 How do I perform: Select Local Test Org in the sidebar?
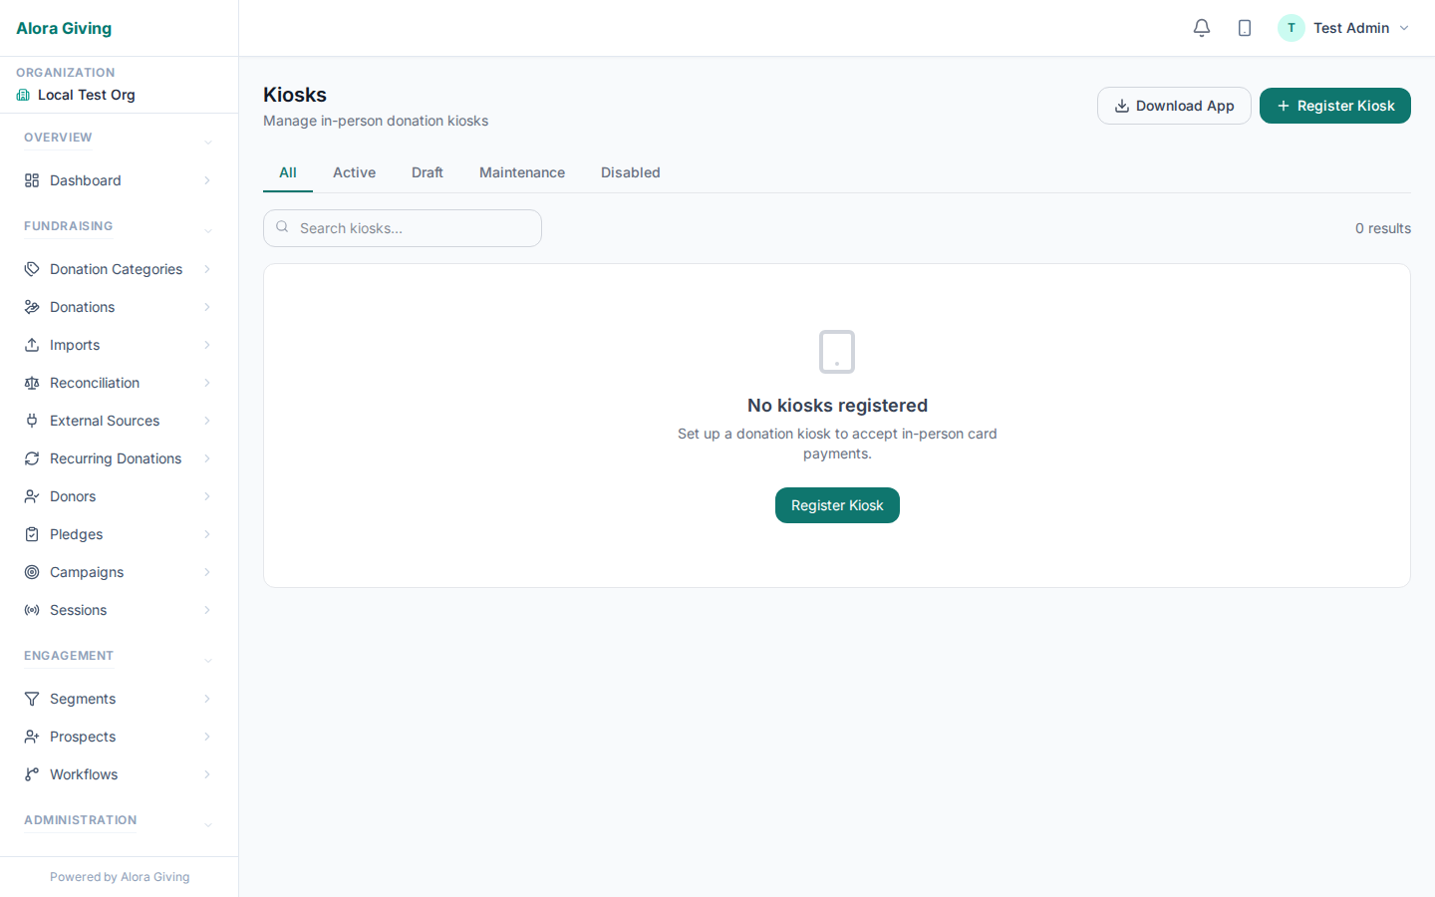click(87, 94)
